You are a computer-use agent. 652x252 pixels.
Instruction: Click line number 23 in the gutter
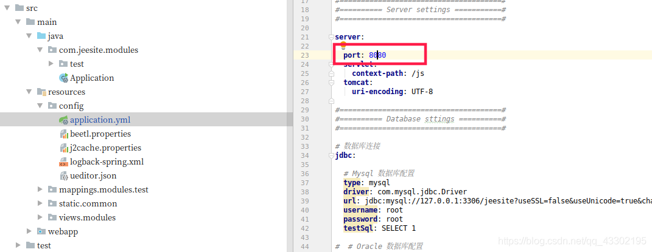coord(304,55)
